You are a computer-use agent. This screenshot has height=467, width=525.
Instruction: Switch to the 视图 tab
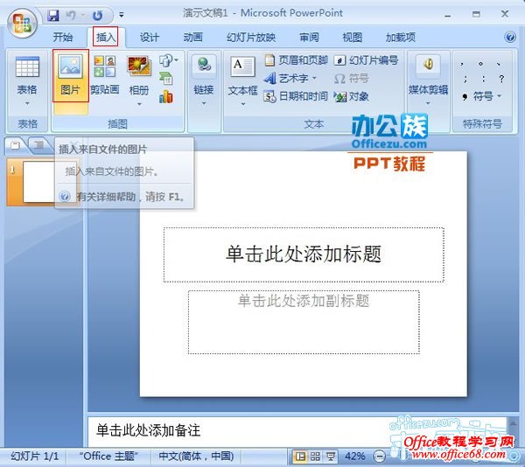352,37
